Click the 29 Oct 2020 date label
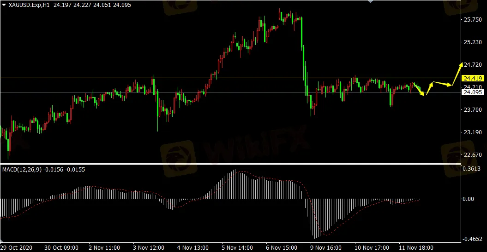 tap(16, 248)
